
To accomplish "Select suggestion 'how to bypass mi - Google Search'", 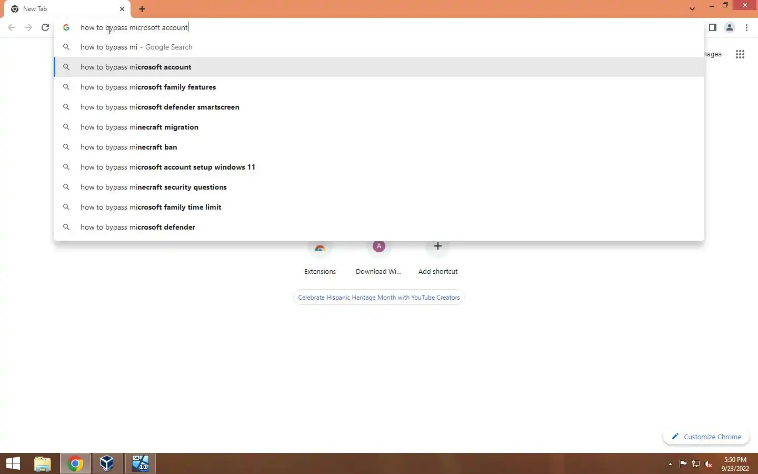I will tap(379, 47).
